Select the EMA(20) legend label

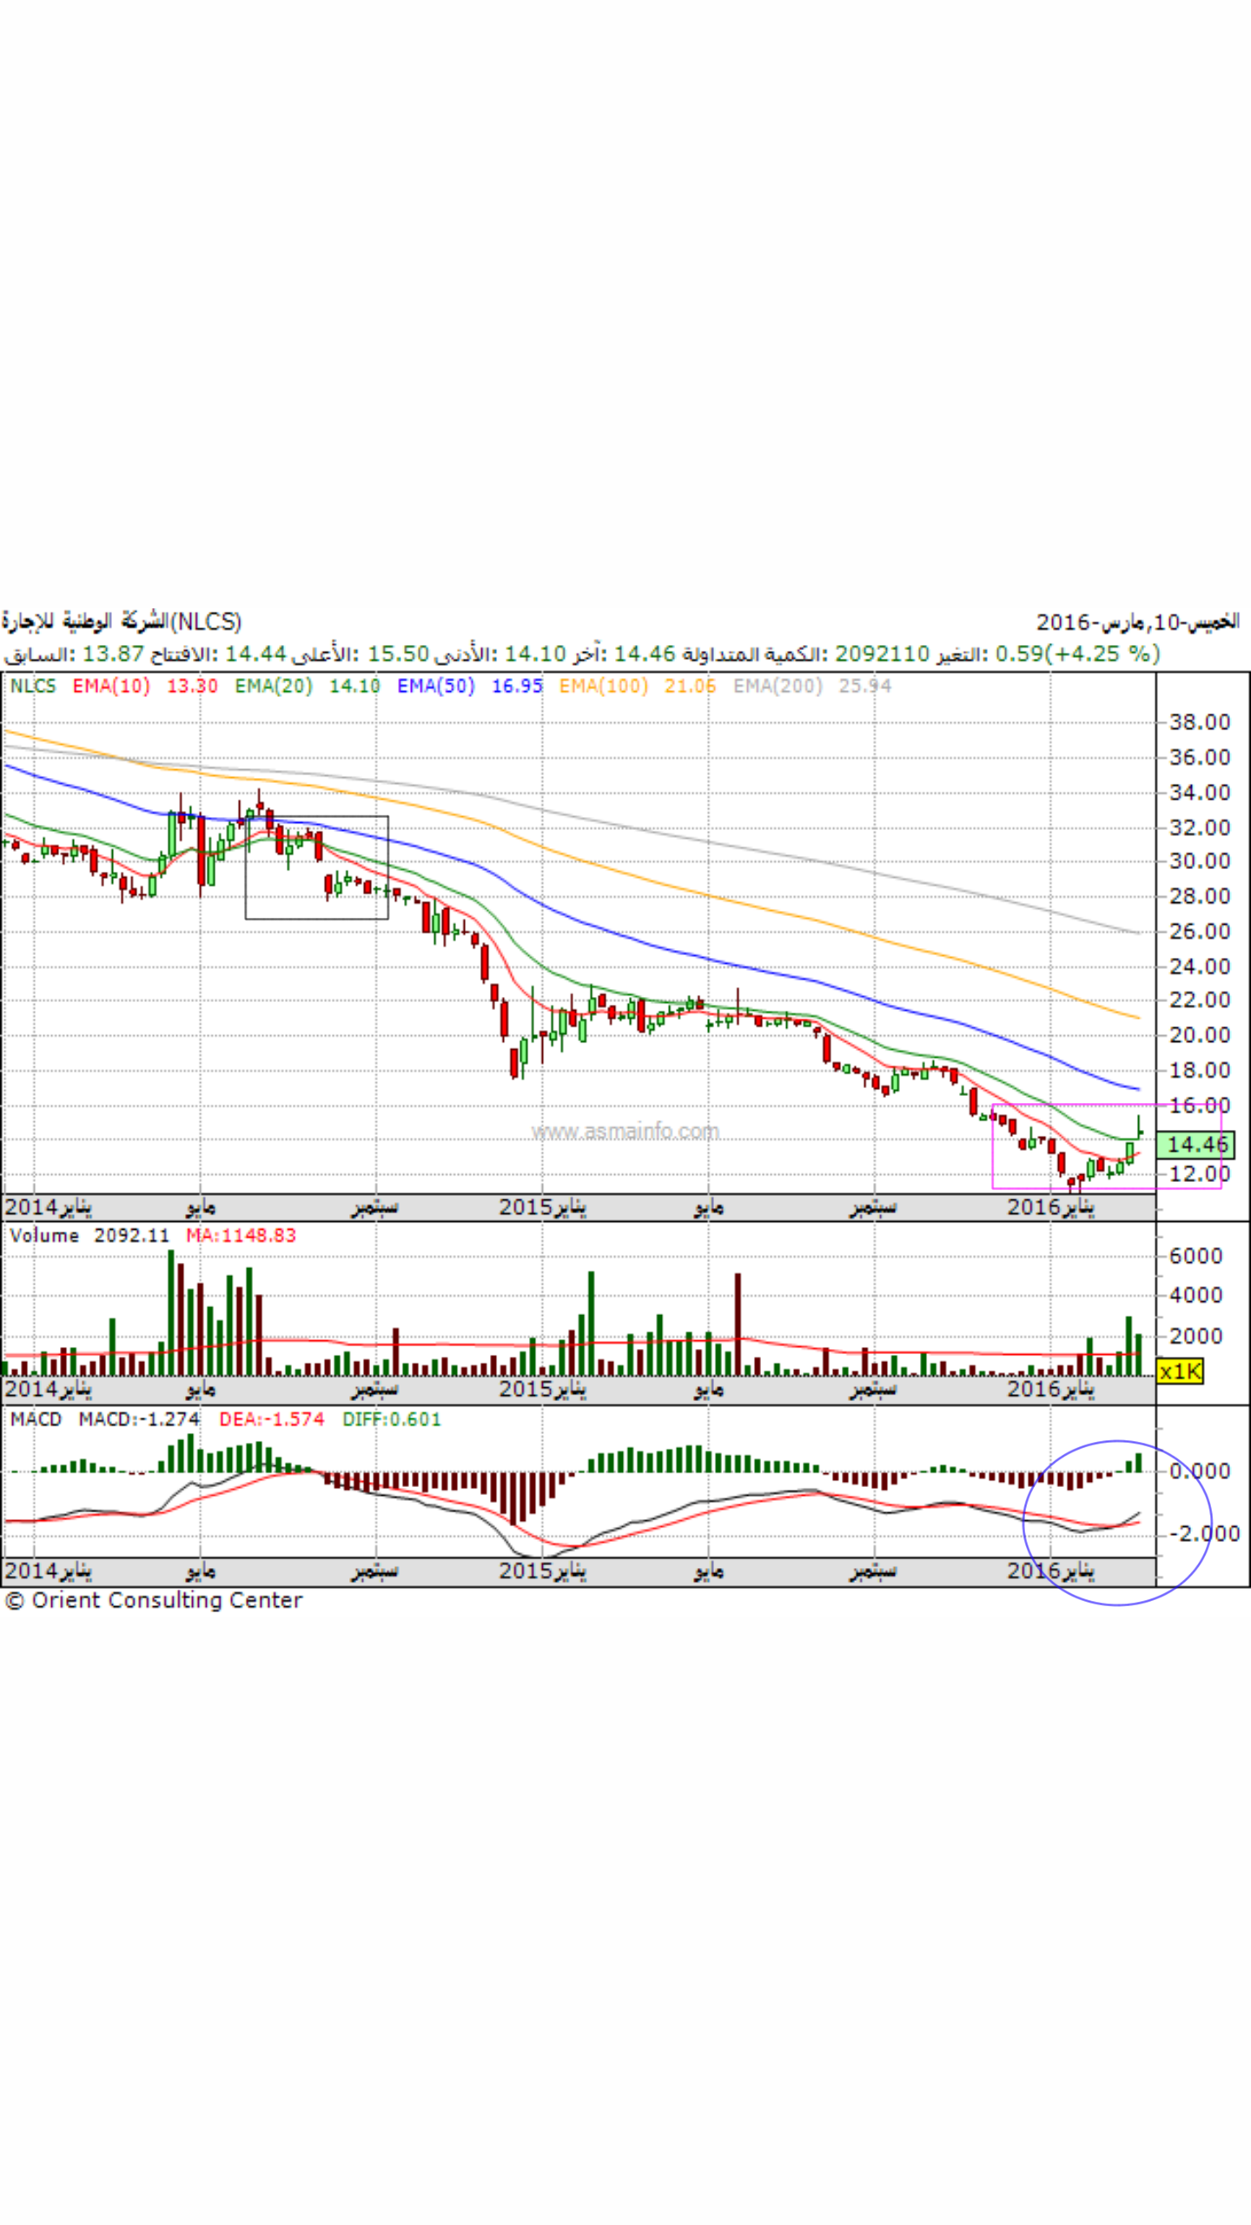pyautogui.click(x=274, y=686)
